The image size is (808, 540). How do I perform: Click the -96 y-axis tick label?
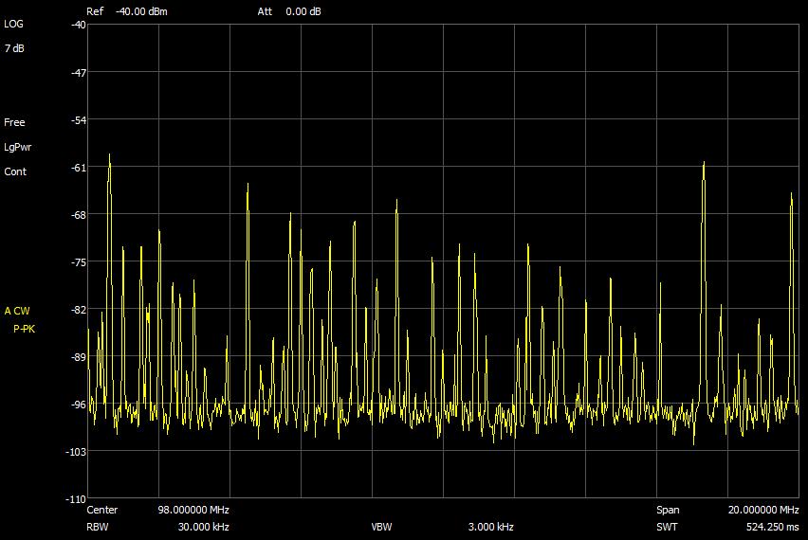pos(79,405)
